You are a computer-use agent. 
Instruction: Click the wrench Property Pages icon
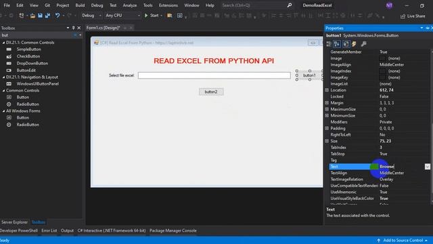coord(364,43)
